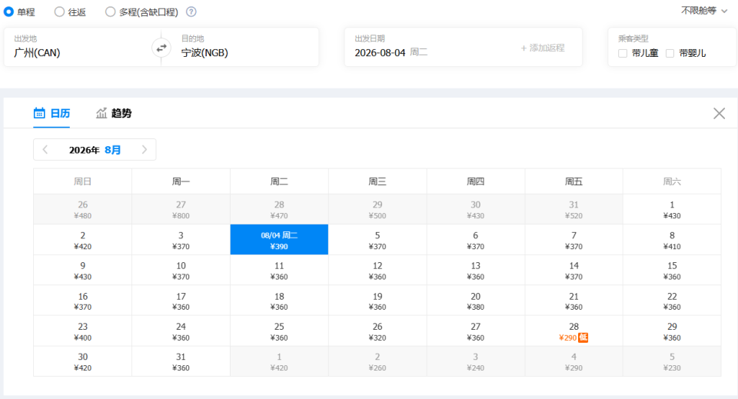738x399 pixels.
Task: Pick August 22 date cell
Action: [x=672, y=301]
